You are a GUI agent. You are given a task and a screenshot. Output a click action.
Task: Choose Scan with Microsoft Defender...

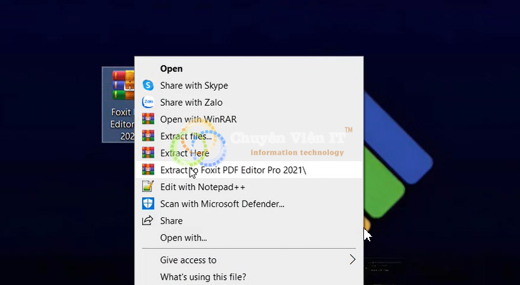[249, 204]
